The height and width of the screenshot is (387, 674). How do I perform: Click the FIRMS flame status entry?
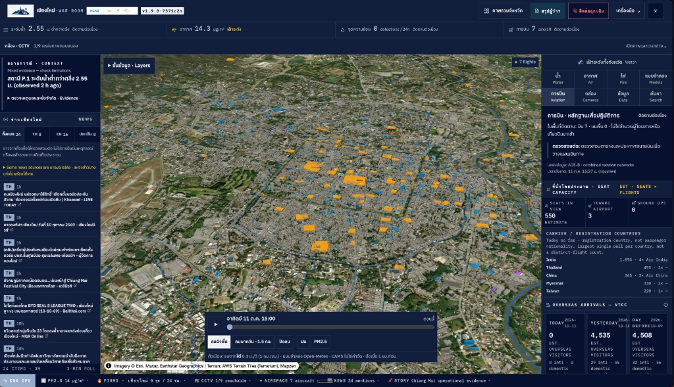click(x=142, y=380)
